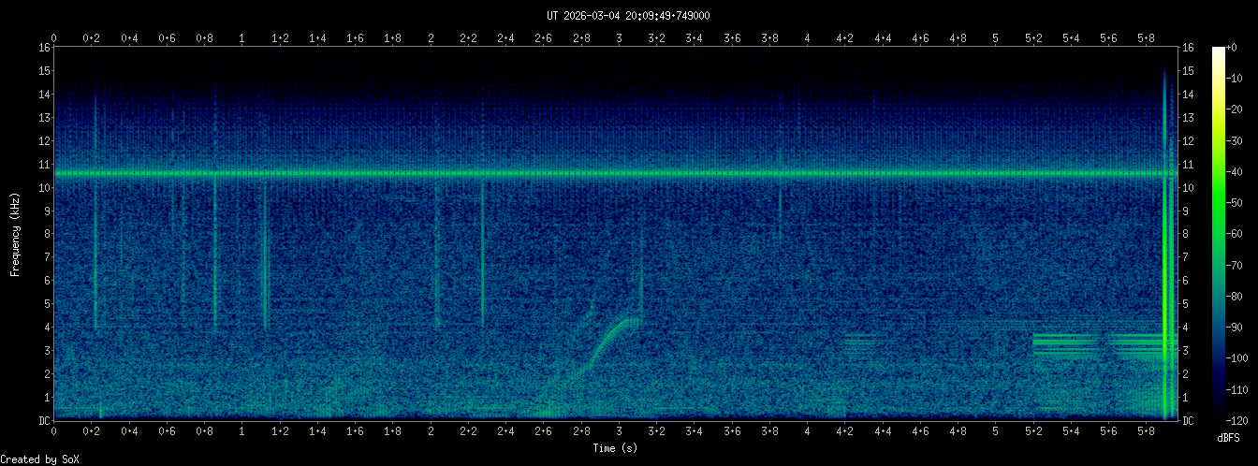The image size is (1258, 466).
Task: Click the 10 kHz tick label on the left axis
Action: (x=44, y=187)
